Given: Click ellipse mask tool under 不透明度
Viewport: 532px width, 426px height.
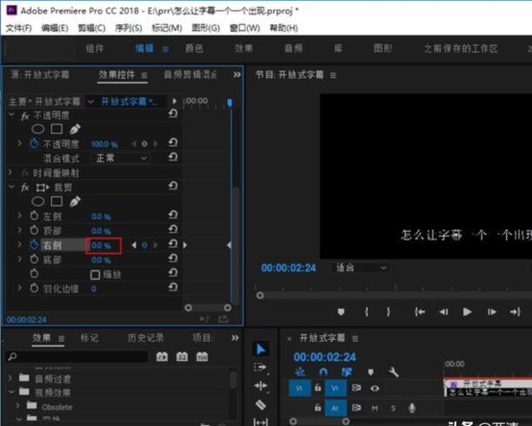Looking at the screenshot, I should point(38,129).
